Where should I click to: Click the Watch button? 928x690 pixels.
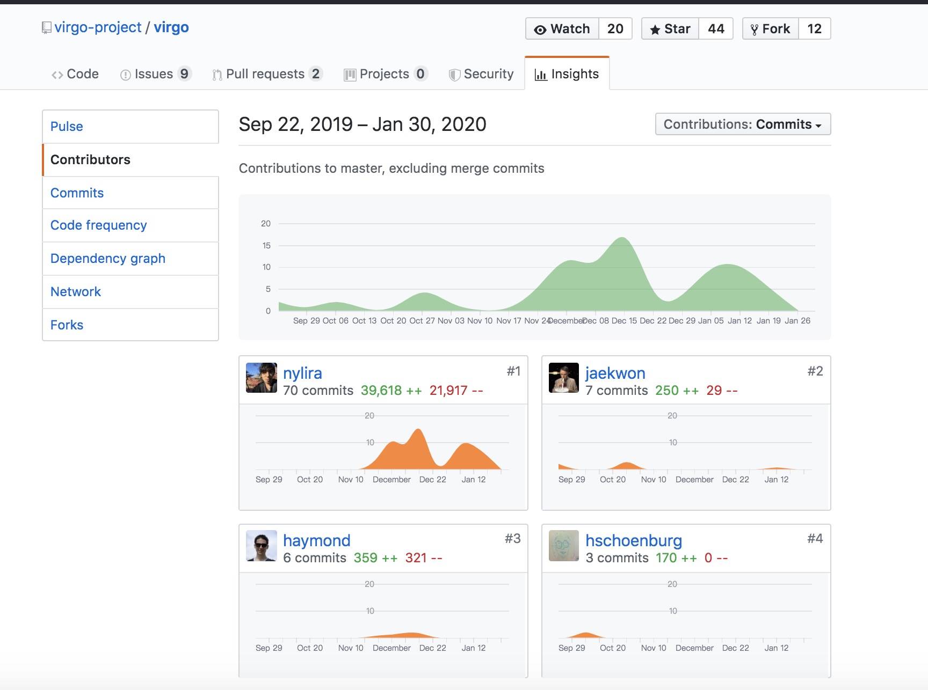[562, 28]
